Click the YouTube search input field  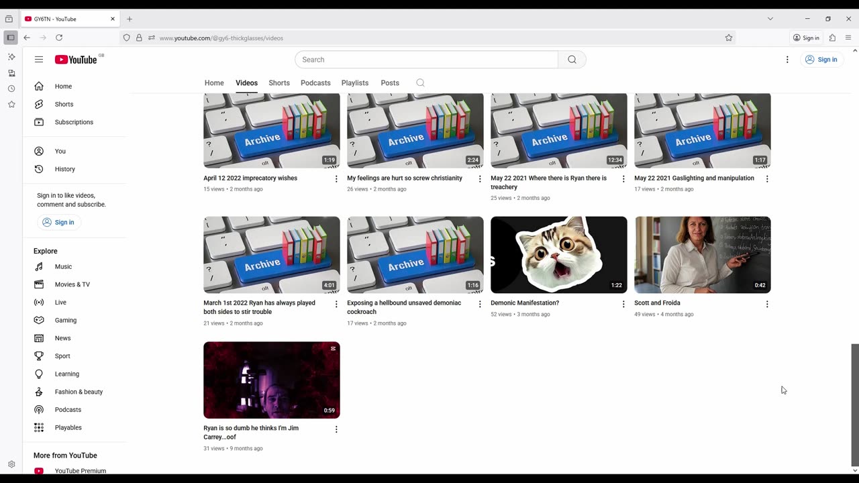(426, 60)
